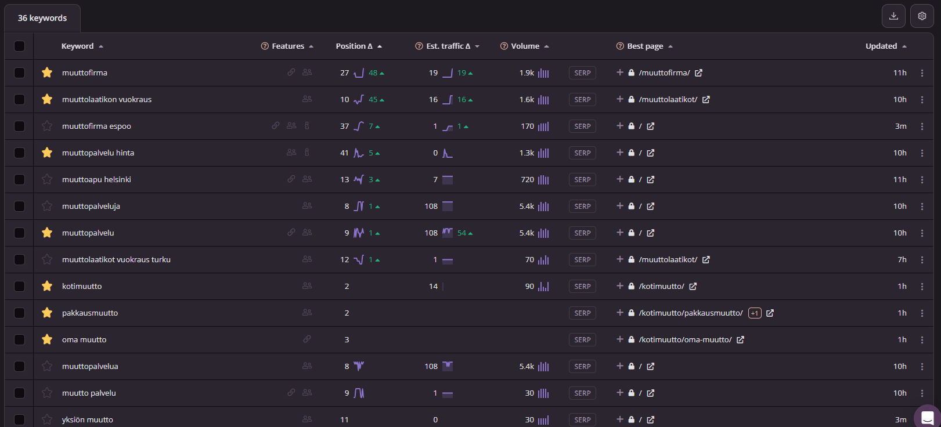Check the kotimuutto row checkbox
The image size is (941, 427).
click(x=20, y=287)
